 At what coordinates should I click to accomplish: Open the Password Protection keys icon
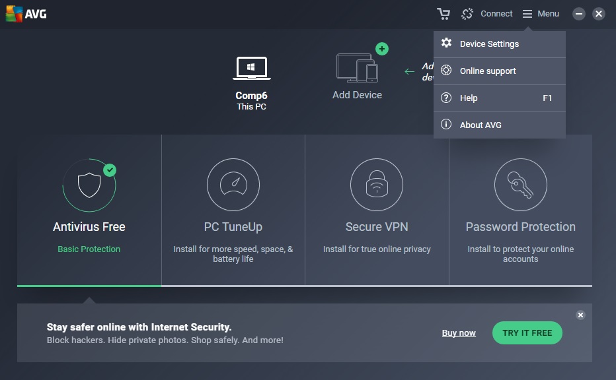pyautogui.click(x=520, y=185)
